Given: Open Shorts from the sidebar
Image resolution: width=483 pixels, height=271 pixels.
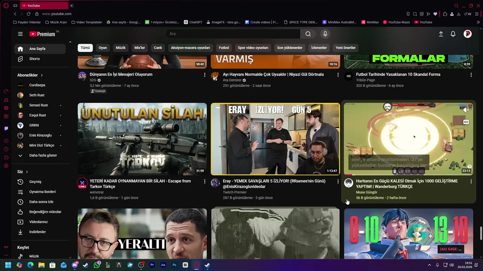Looking at the screenshot, I should pos(40,59).
